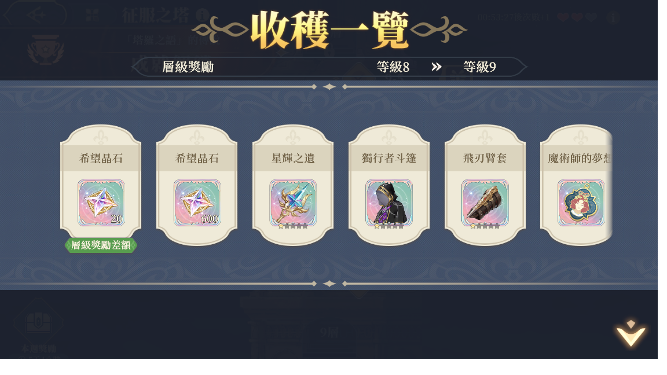
Task: Click the golden down-arrow skip icon
Action: tap(631, 333)
